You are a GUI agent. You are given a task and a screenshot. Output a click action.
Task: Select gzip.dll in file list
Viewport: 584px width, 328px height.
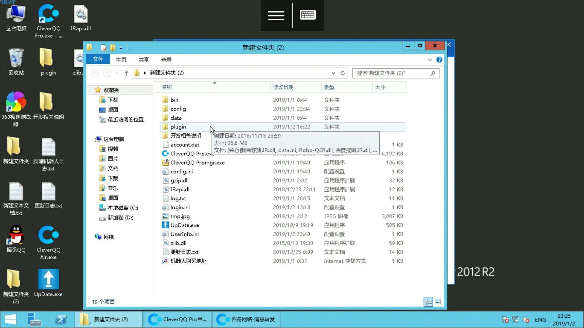(x=283, y=180)
